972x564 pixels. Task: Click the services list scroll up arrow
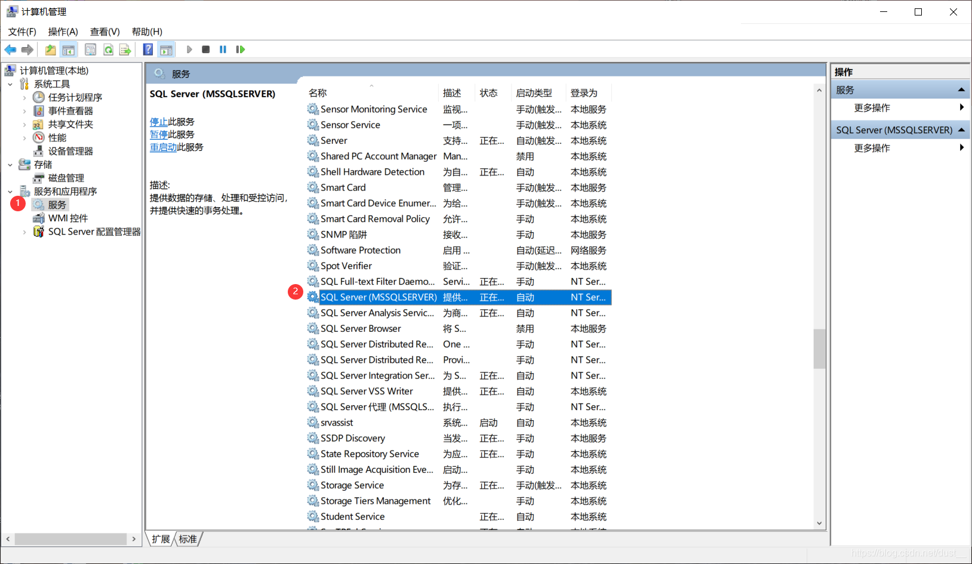pos(819,90)
